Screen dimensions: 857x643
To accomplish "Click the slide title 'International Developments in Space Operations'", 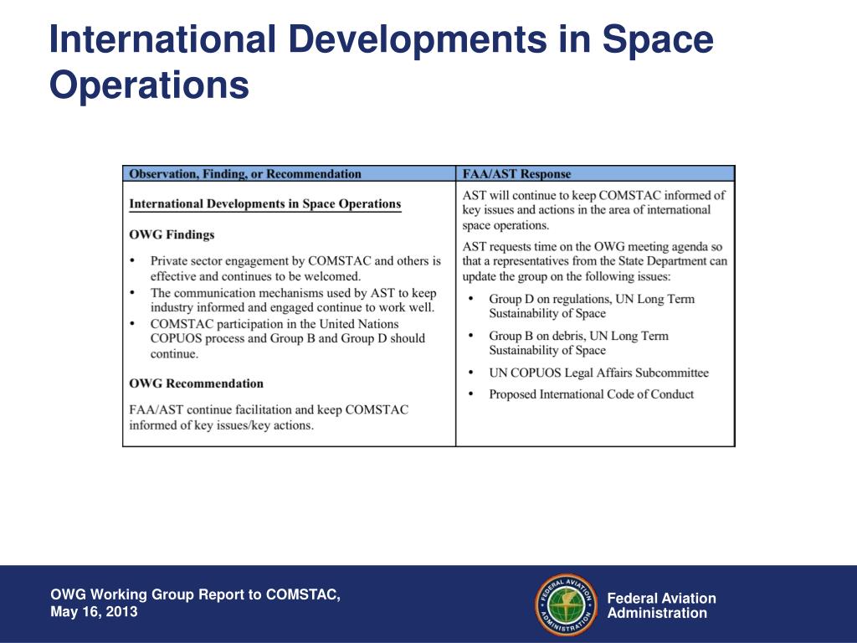I will tap(382, 62).
